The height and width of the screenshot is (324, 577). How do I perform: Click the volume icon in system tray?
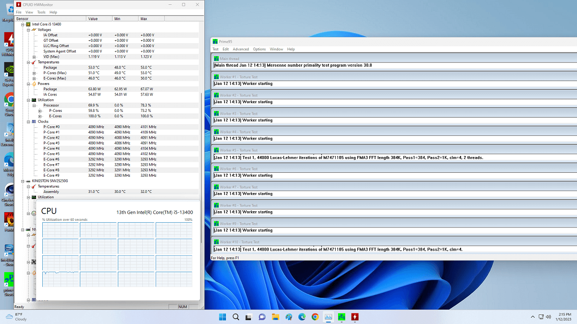point(548,317)
